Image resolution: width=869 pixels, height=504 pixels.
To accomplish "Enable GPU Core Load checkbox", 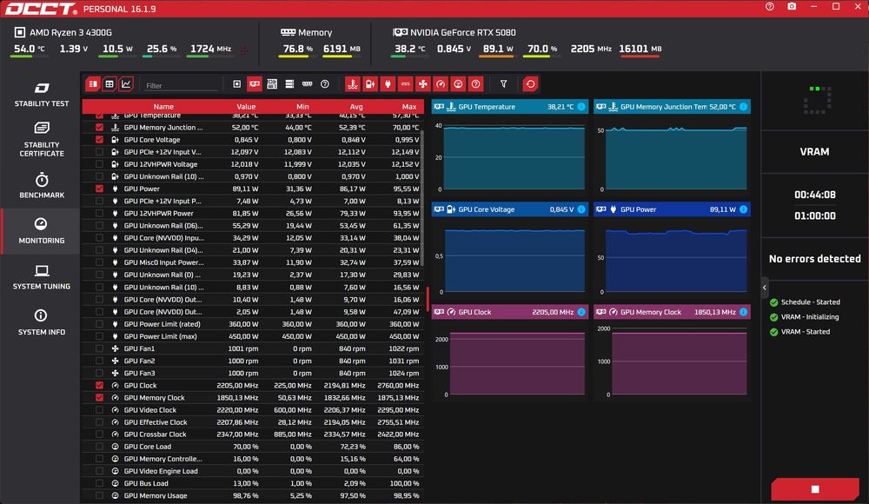I will (x=99, y=447).
